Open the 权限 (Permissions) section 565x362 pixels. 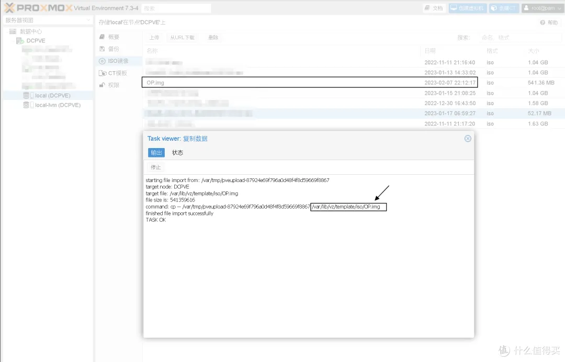point(113,85)
